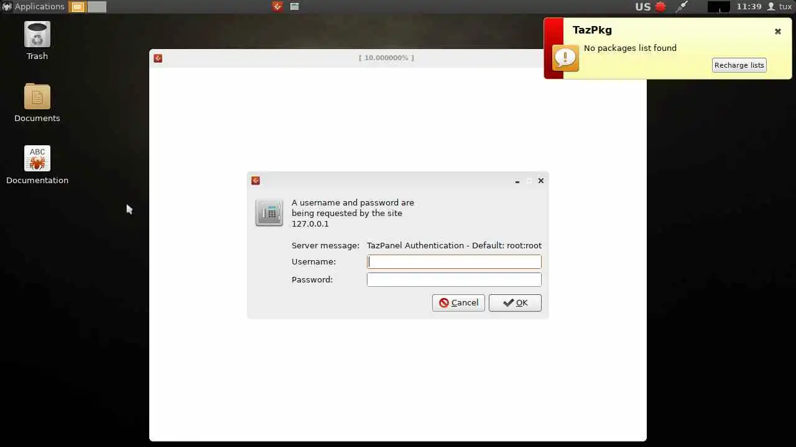
Task: Open the Documents folder on desktop
Action: pos(37,103)
